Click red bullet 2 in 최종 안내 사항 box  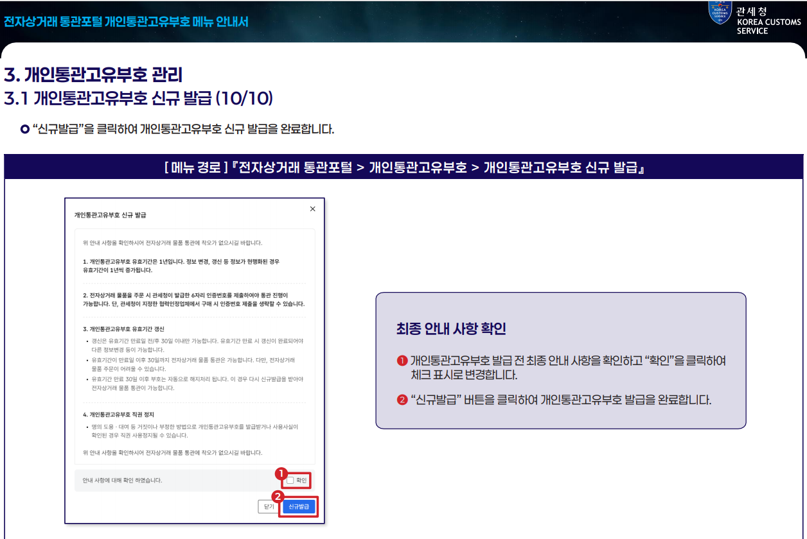(402, 400)
